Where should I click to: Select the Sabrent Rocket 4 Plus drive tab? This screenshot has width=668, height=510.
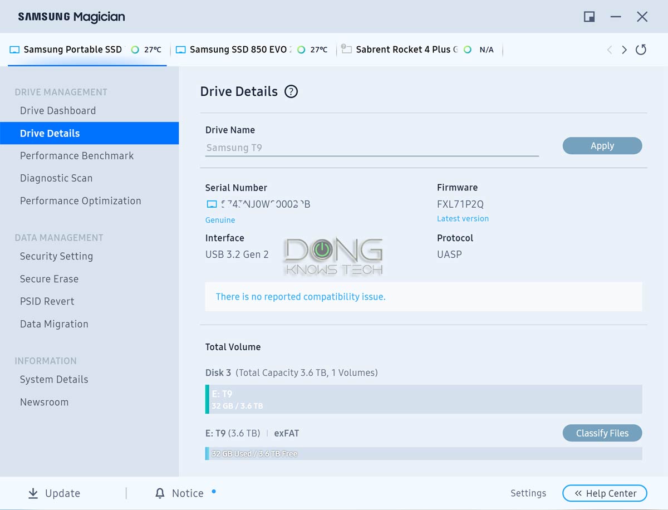420,50
